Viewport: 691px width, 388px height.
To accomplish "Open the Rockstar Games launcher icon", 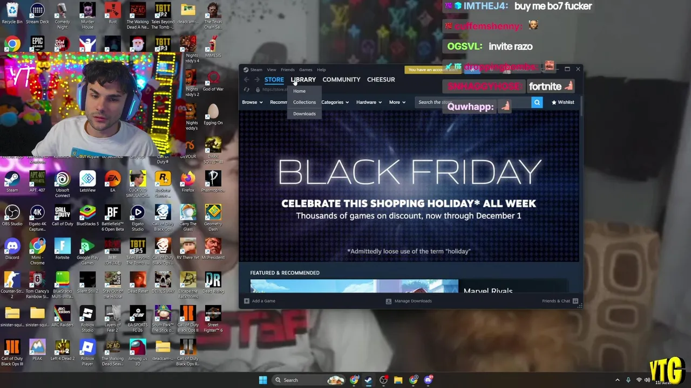I will click(162, 184).
